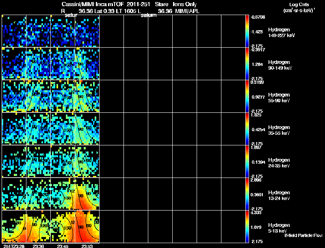Image resolution: width=325 pixels, height=248 pixels.
Task: Select the Hydrogen 5-13 keV panel at 23:53
Action: 87,226
